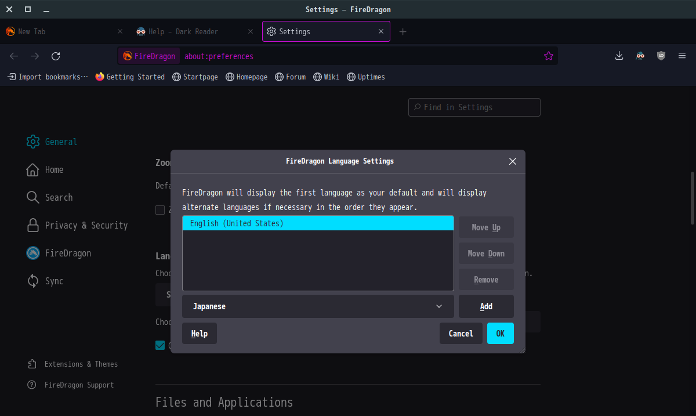Open the General settings category
Viewport: 696px width, 416px height.
click(x=52, y=142)
